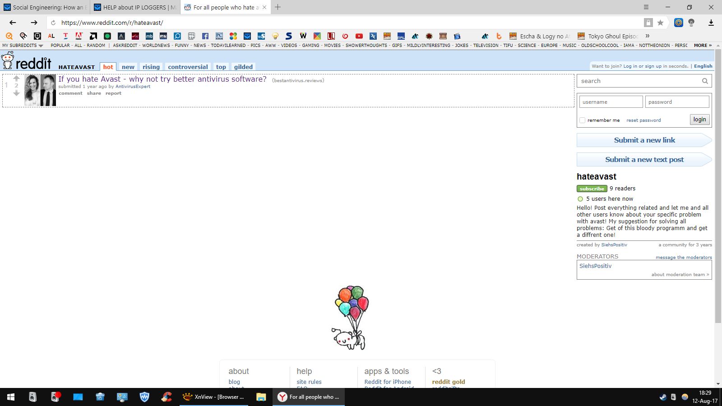Select the 'rising' sorting tab
The image size is (722, 406).
[x=151, y=67]
